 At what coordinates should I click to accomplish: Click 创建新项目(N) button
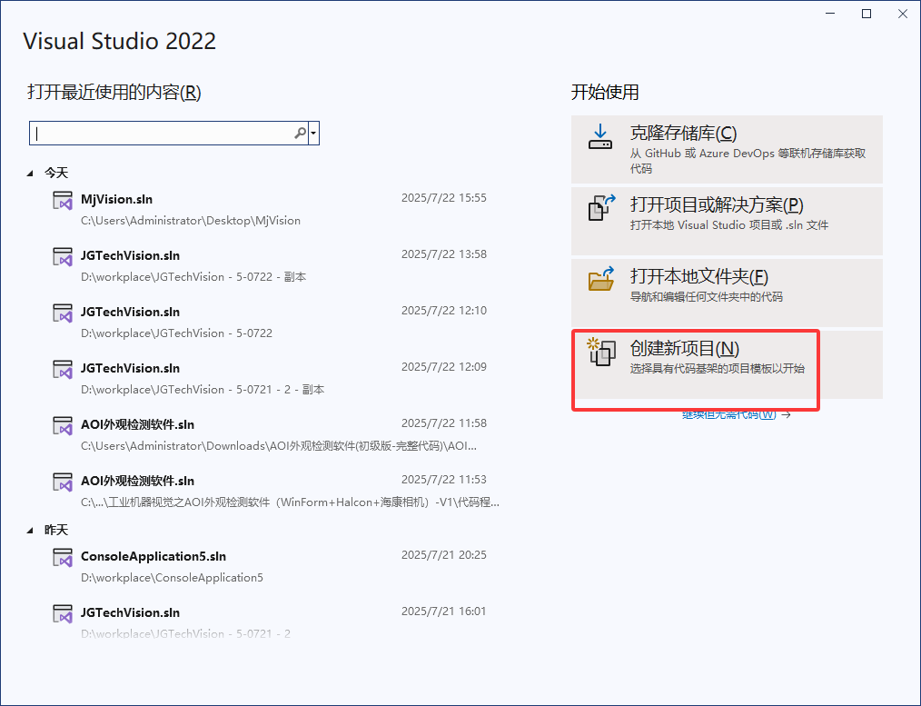coord(727,364)
